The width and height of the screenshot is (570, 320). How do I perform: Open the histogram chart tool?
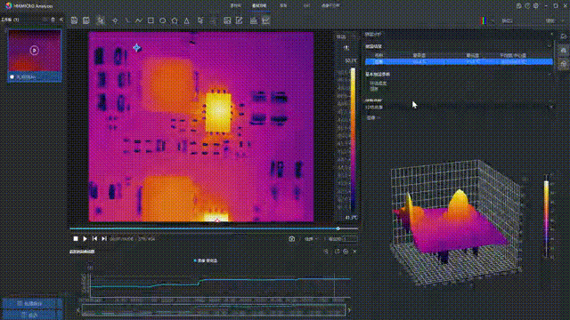pos(254,20)
